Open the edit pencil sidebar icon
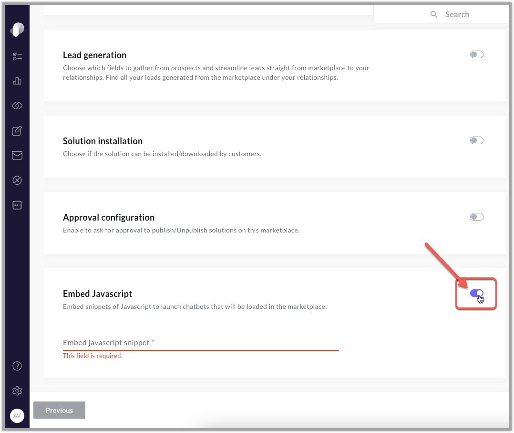The height and width of the screenshot is (433, 514). (x=17, y=131)
